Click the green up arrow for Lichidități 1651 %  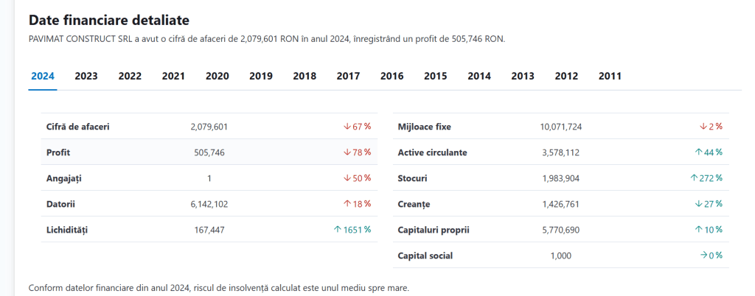pyautogui.click(x=337, y=230)
